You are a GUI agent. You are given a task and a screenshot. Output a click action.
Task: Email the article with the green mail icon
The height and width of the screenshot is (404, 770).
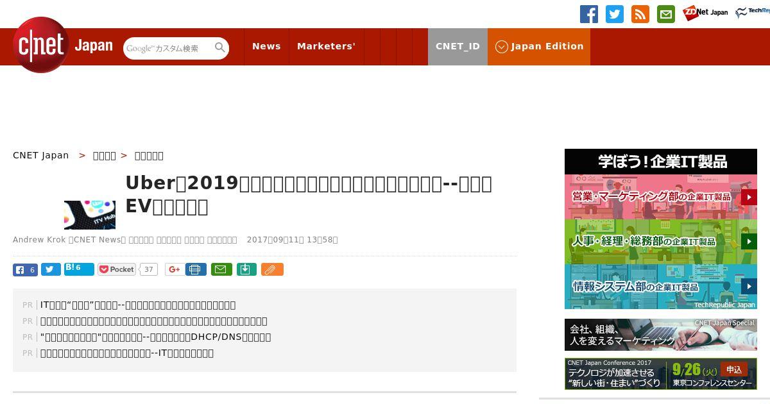(221, 269)
